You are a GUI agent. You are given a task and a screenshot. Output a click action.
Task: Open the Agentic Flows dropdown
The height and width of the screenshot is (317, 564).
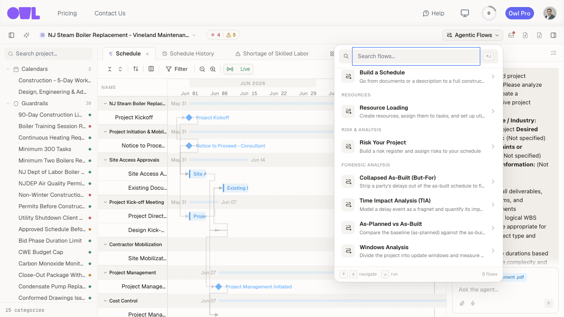point(473,35)
